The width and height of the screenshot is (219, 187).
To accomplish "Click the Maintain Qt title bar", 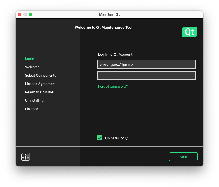I will coord(109,14).
